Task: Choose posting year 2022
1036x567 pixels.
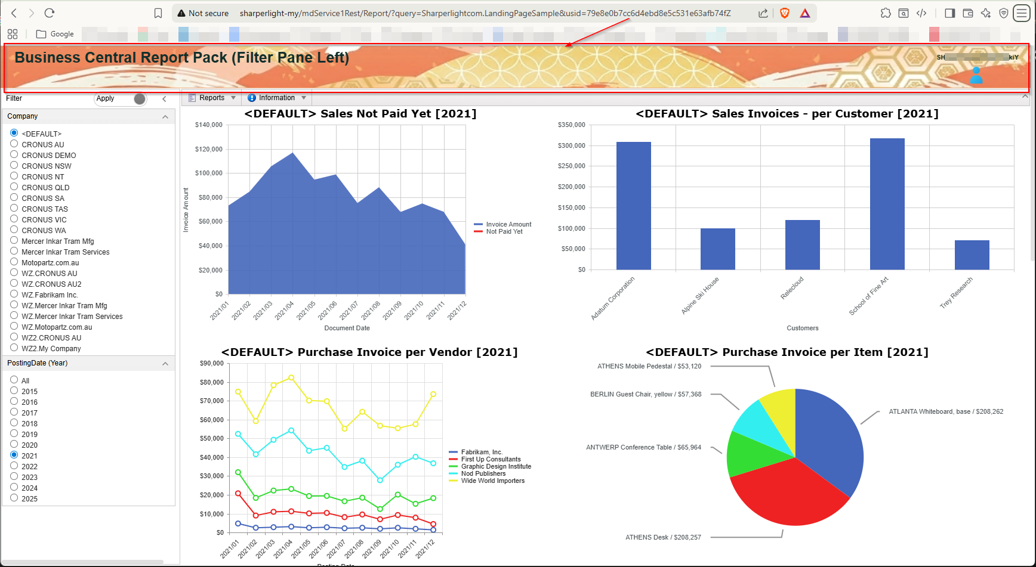Action: point(14,466)
